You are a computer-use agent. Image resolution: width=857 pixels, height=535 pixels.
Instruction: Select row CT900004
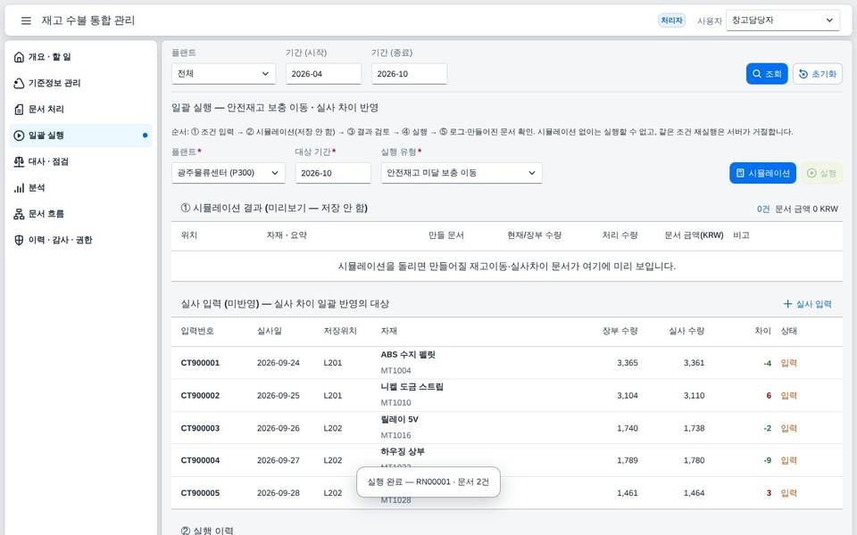coord(507,460)
